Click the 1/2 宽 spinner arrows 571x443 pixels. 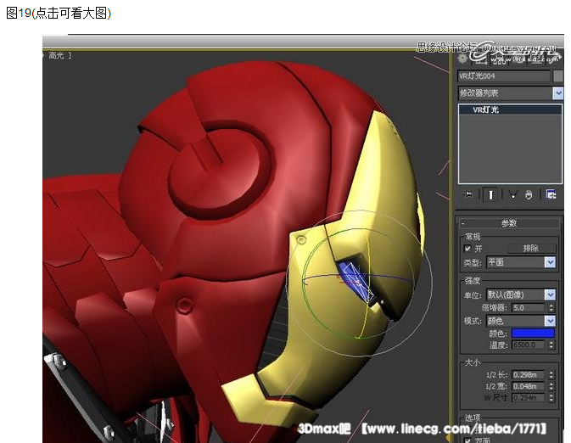click(551, 386)
